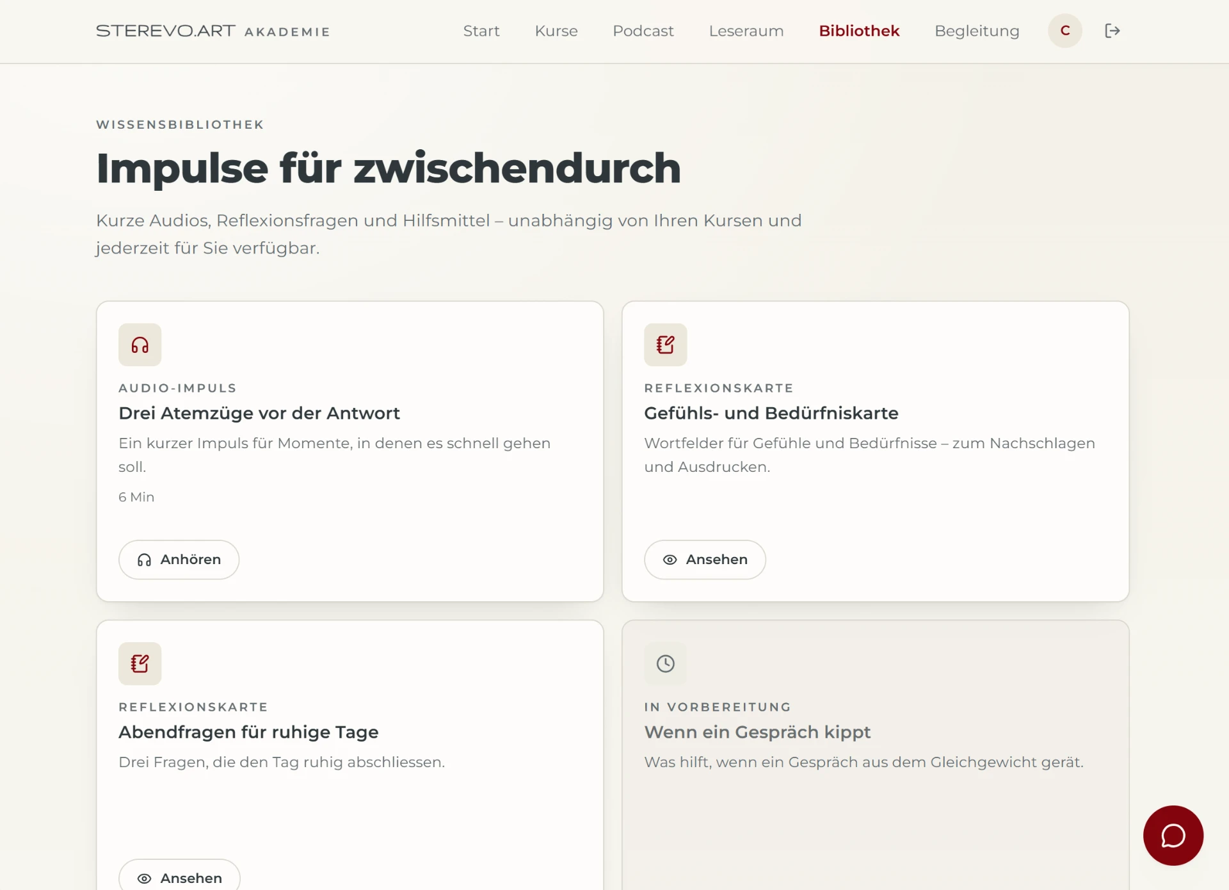The height and width of the screenshot is (890, 1229).
Task: Click notepad icon on Gefühls- und Bedürfniskarte card
Action: [666, 345]
